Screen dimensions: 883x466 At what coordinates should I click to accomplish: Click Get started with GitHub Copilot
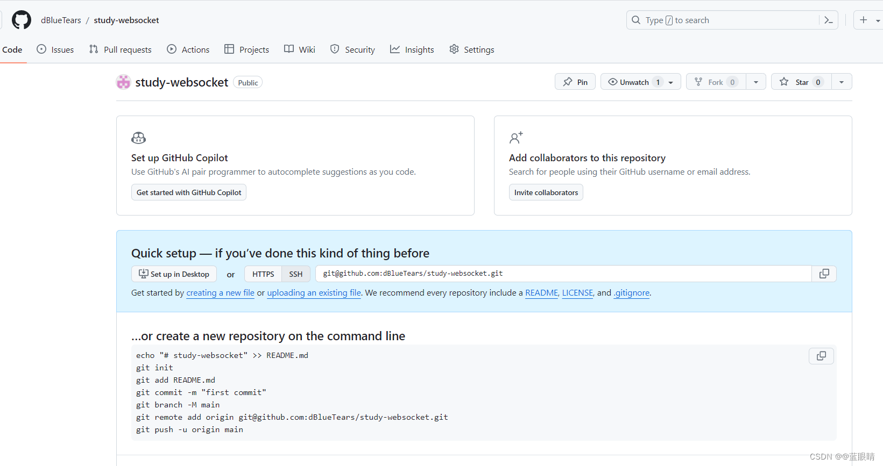pos(189,192)
